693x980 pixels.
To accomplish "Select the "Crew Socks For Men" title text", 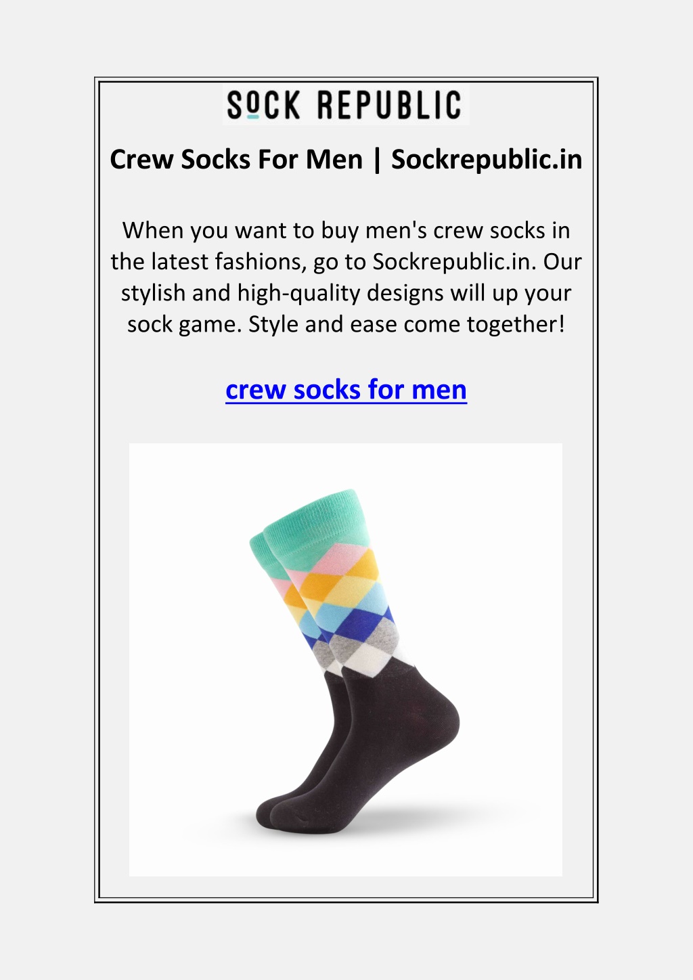I will tap(236, 160).
